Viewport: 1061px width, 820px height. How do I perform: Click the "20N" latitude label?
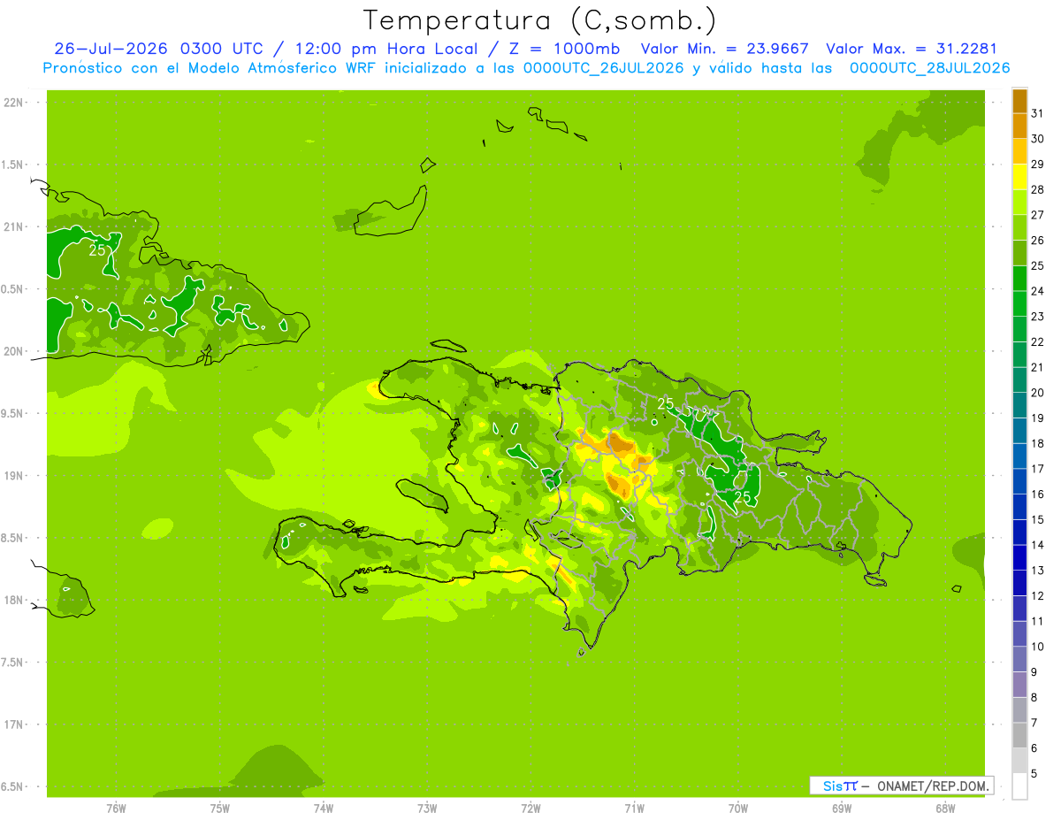tap(14, 351)
